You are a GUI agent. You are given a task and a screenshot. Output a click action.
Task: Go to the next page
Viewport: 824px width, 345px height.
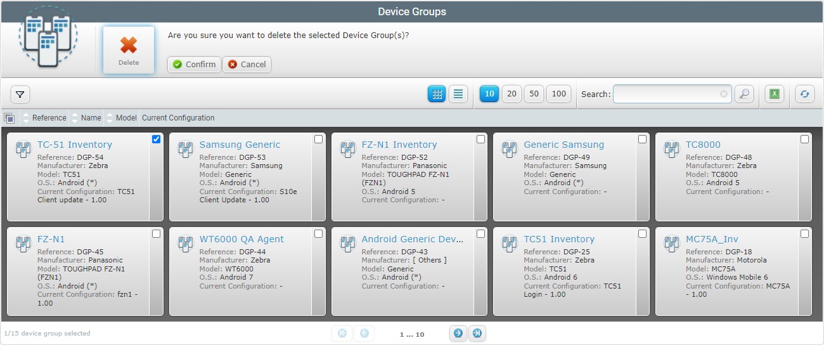click(x=458, y=334)
